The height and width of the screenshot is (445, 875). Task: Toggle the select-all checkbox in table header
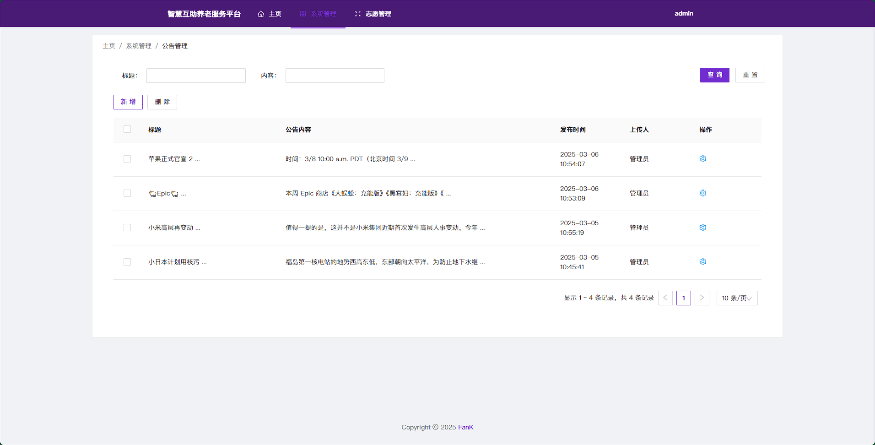(127, 130)
